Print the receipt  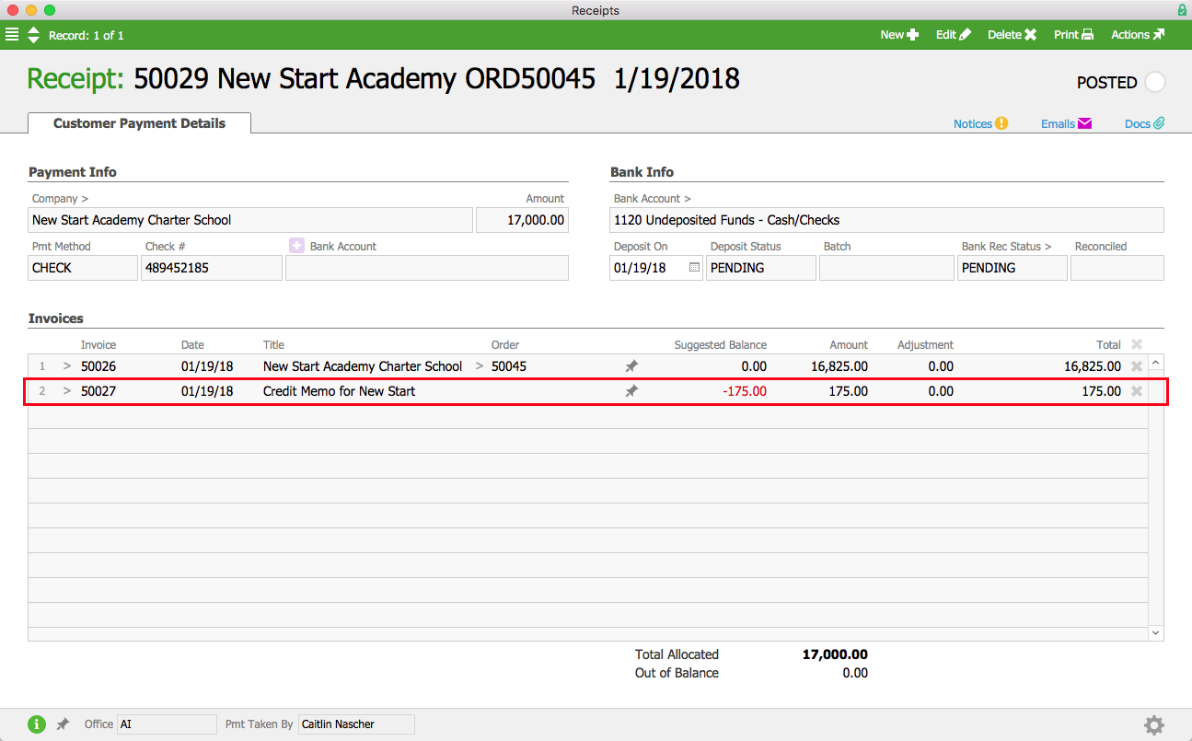click(x=1073, y=35)
